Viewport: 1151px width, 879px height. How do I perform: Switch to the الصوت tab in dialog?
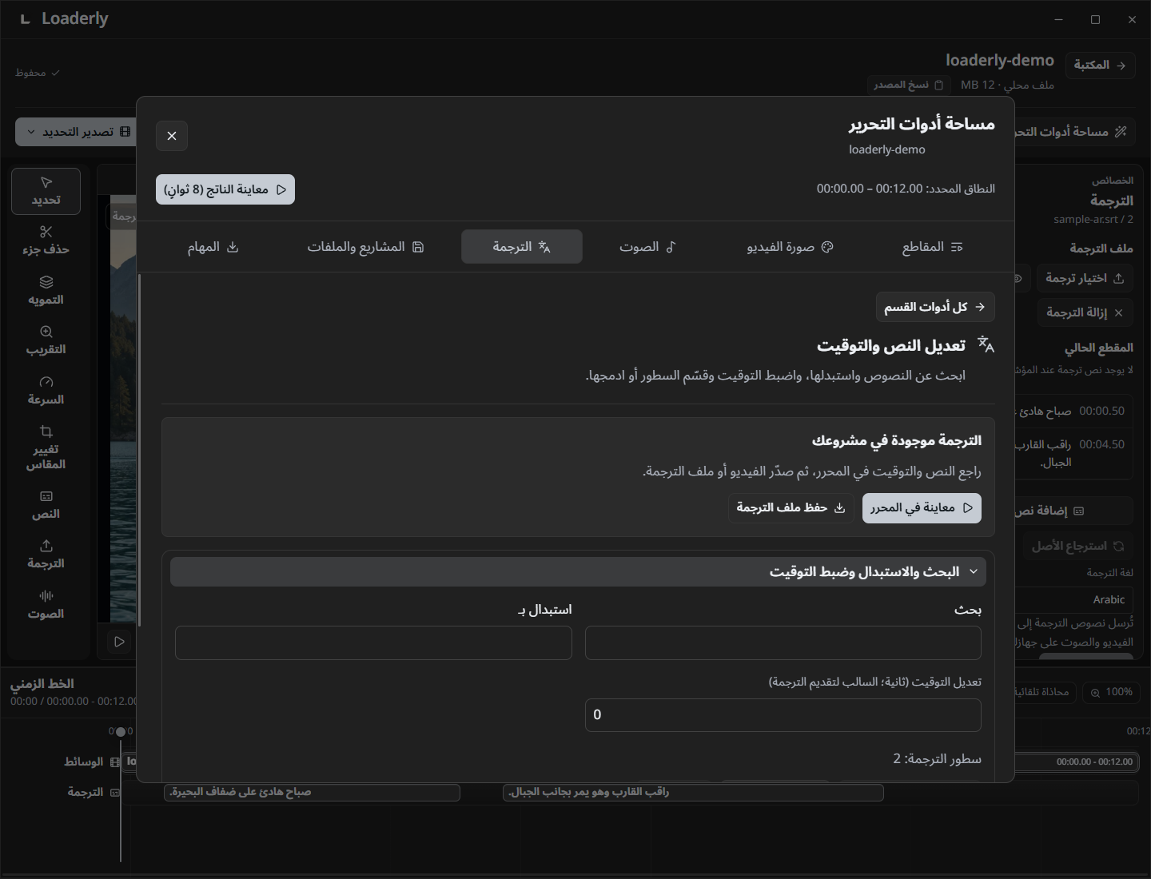[x=647, y=247]
